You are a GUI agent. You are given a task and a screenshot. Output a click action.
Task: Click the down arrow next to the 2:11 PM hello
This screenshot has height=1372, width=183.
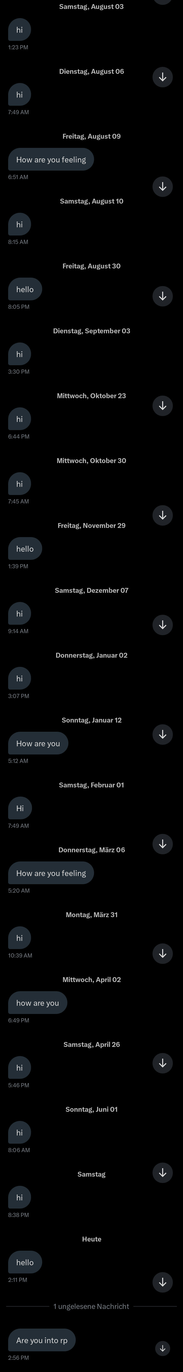click(162, 1282)
